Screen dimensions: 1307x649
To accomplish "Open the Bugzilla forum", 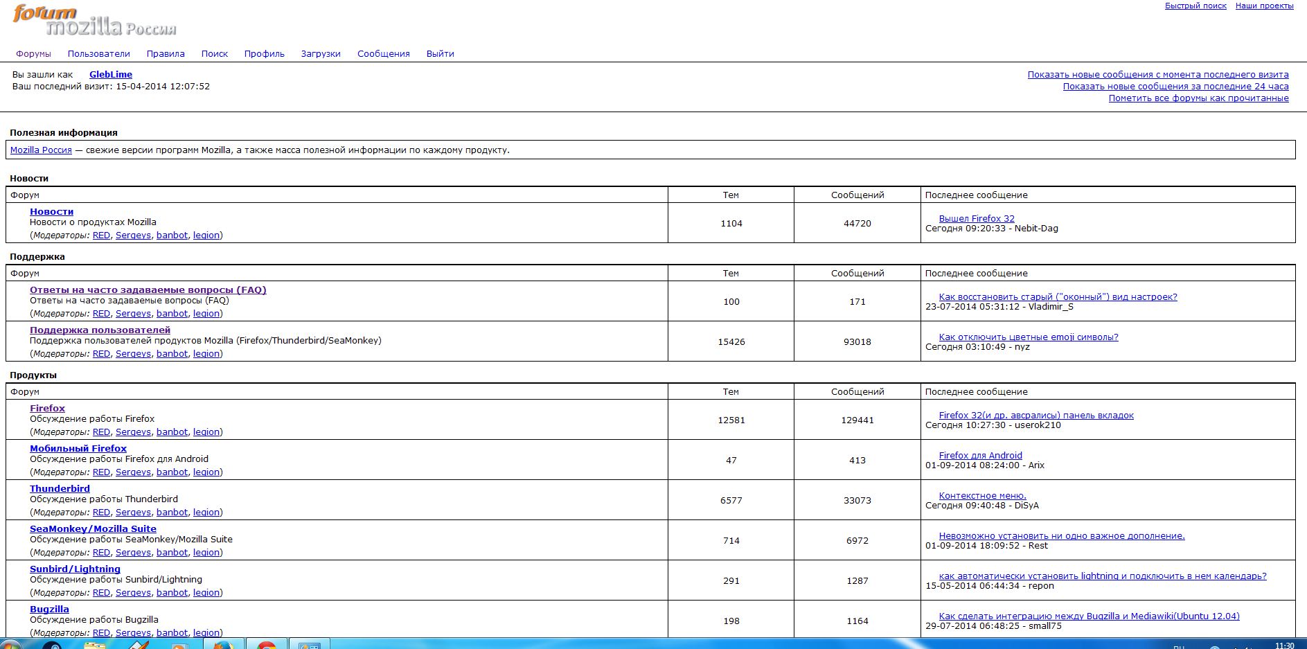I will pos(49,609).
